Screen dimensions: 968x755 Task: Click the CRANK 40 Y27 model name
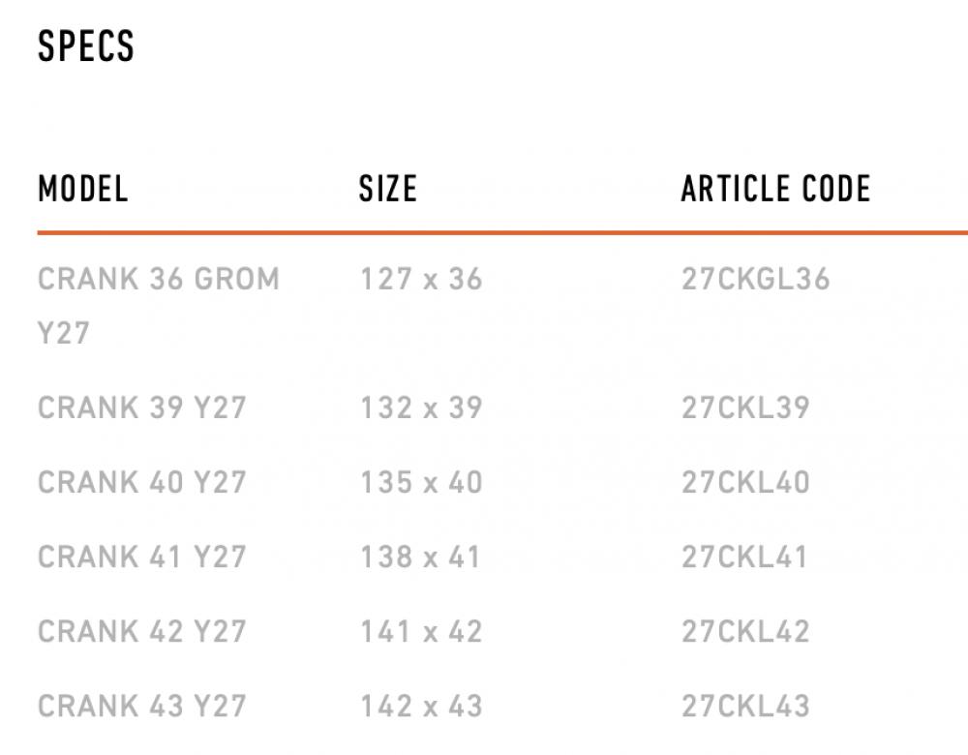(x=142, y=483)
